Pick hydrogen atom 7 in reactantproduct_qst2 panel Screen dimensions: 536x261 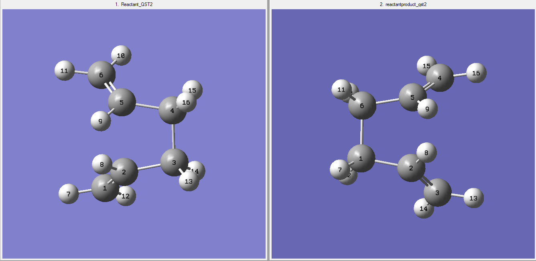(340, 170)
